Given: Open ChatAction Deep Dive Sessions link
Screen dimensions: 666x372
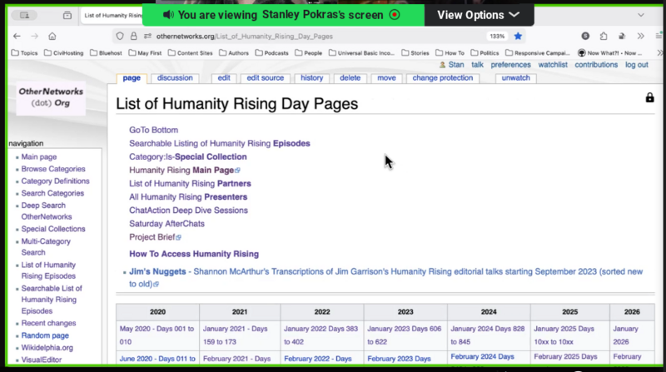Looking at the screenshot, I should pyautogui.click(x=189, y=211).
